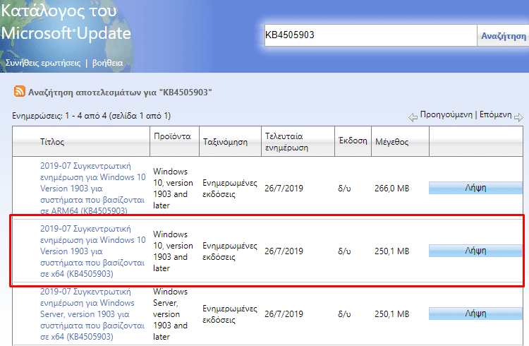Screen dimensions: 529x346
Task: Select the Ενημερώσεις: 1 - 4 από 4 text
Action: click(x=92, y=116)
